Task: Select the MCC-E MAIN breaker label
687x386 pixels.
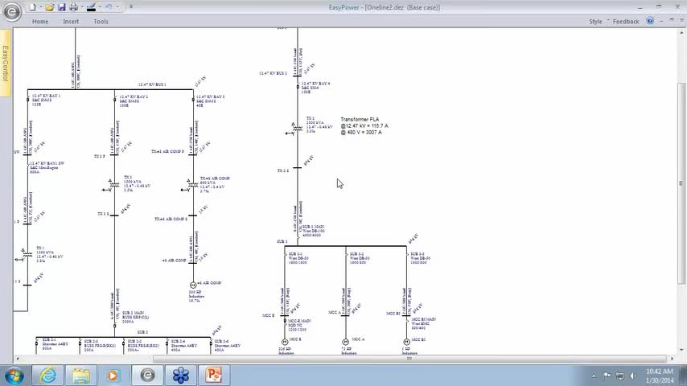Action: (300, 325)
